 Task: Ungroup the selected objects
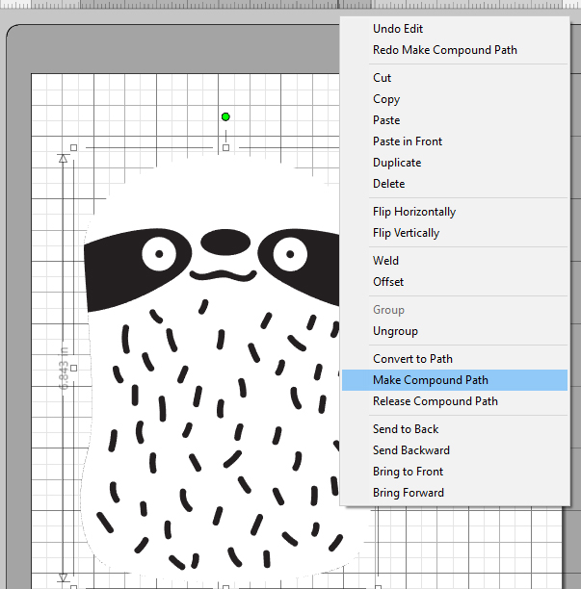click(394, 331)
